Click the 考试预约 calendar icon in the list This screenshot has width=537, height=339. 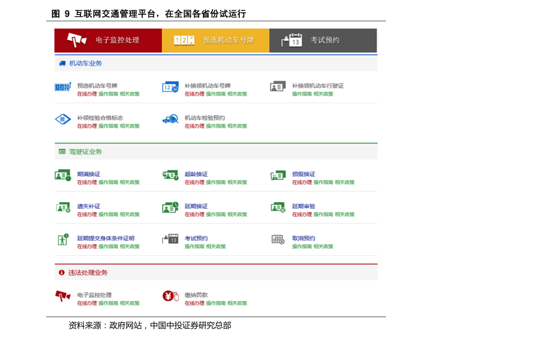click(x=170, y=239)
